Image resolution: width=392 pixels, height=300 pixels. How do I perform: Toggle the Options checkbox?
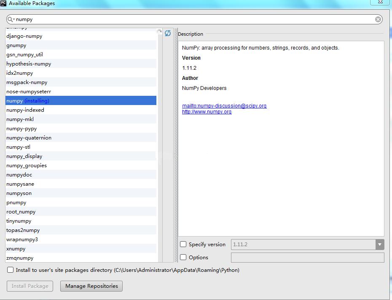183,257
